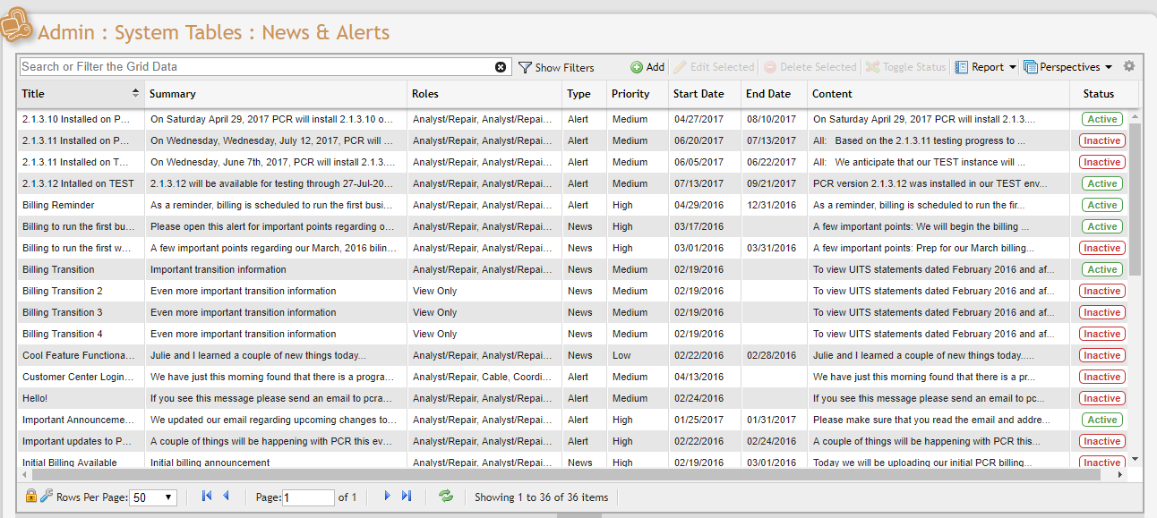Go to the previous page
The image size is (1157, 518).
[x=226, y=496]
